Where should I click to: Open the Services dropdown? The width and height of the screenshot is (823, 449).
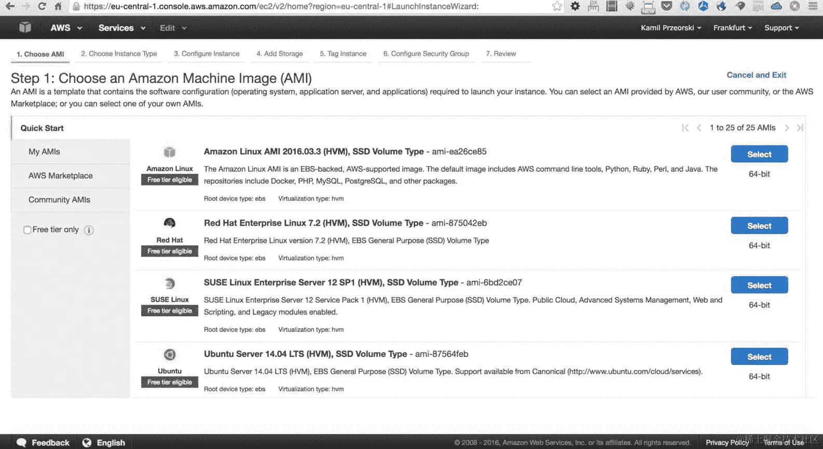click(122, 28)
